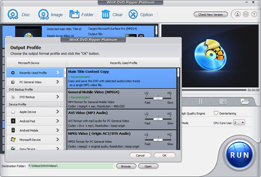Viewport: 261px width, 177px height.
Task: Adjust the MPEG Video quality slider
Action: point(158,140)
